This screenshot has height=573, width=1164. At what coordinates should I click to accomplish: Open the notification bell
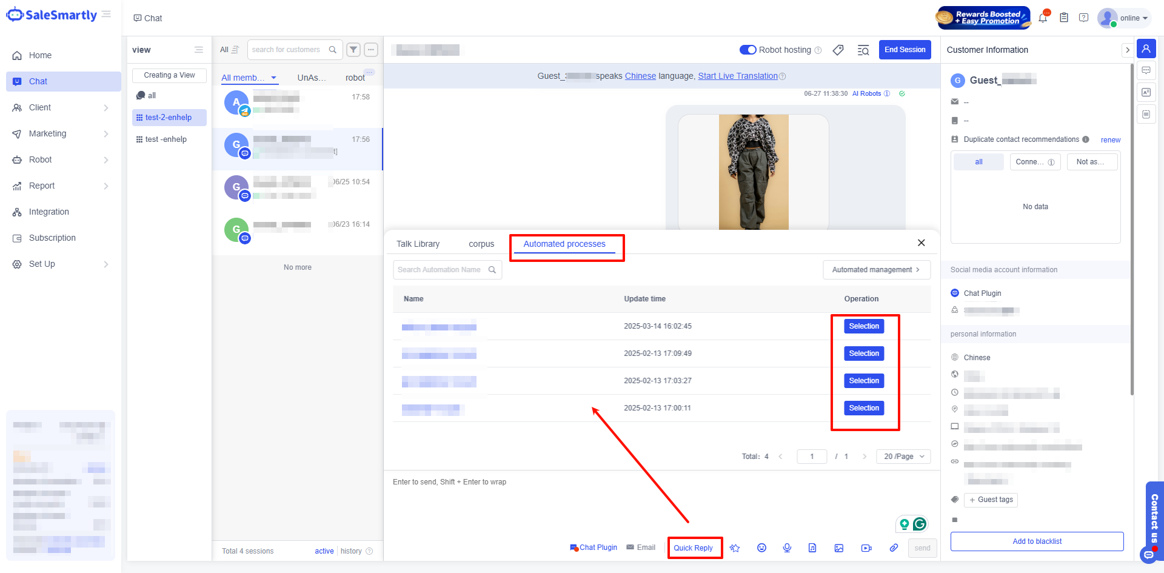click(1043, 18)
